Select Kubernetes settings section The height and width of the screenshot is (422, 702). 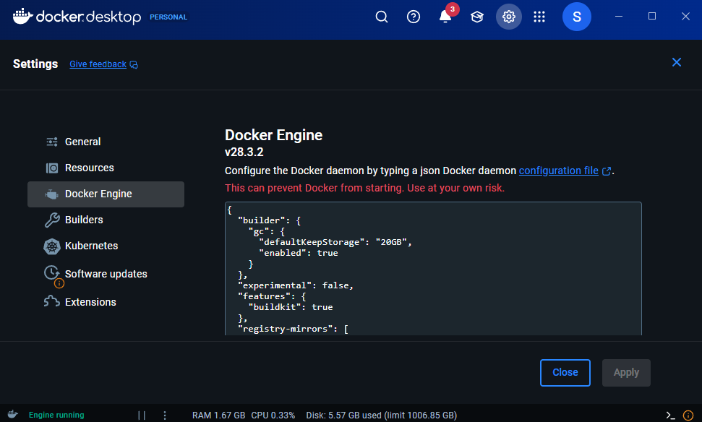tap(106, 246)
